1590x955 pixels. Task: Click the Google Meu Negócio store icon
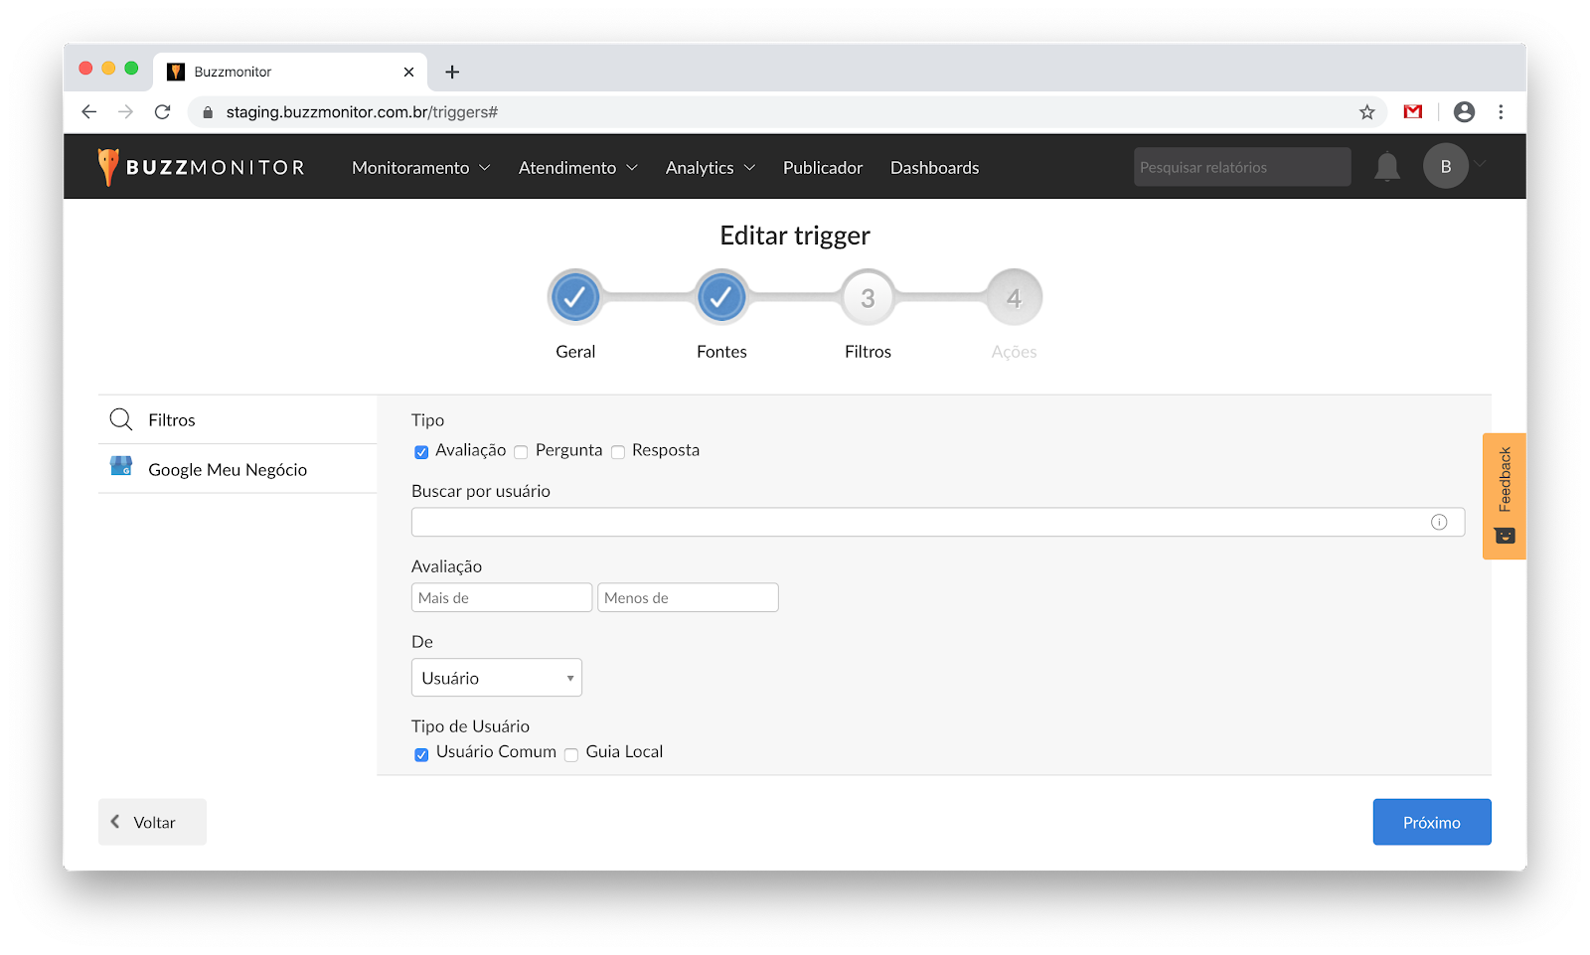(x=121, y=466)
